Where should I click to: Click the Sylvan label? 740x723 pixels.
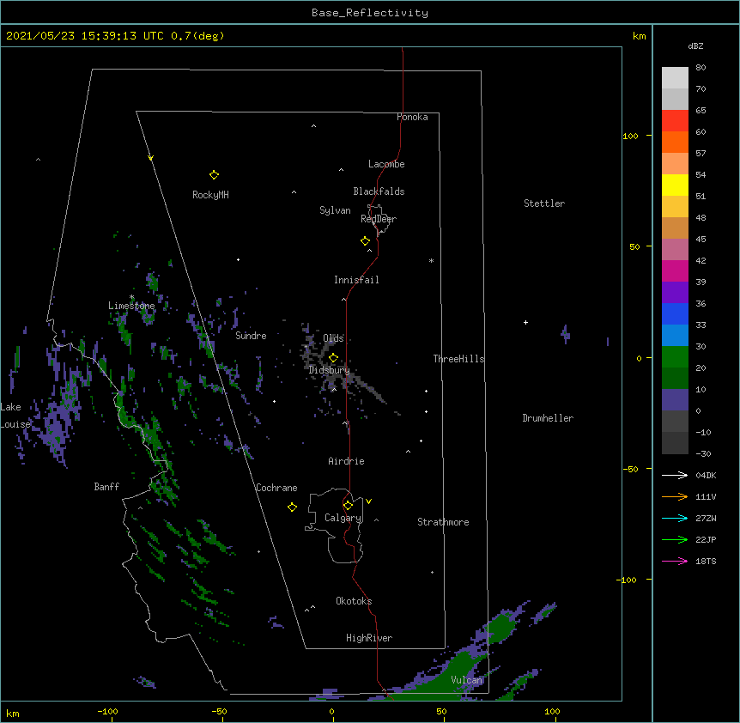point(335,210)
